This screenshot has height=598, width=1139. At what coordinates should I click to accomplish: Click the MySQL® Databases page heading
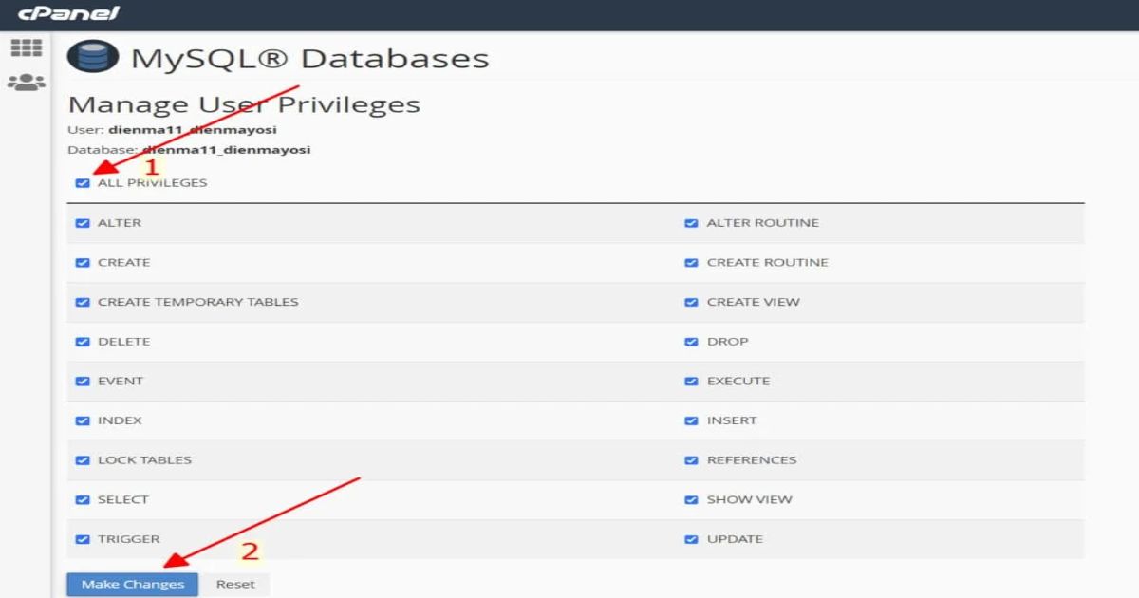(x=309, y=59)
